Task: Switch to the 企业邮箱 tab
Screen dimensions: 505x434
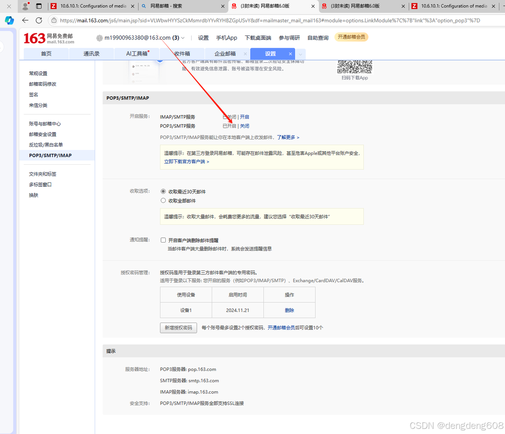Action: 225,54
